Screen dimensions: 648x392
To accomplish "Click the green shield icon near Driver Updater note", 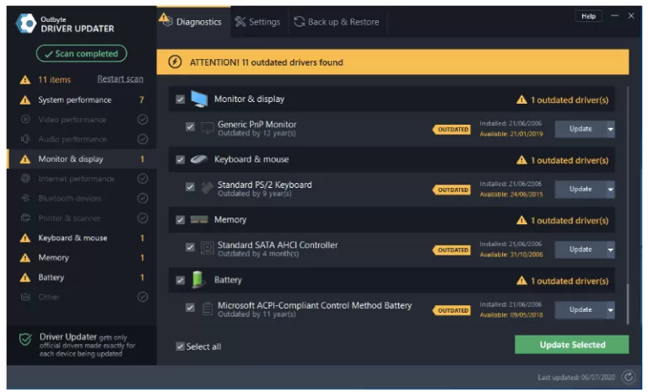I will (x=25, y=340).
